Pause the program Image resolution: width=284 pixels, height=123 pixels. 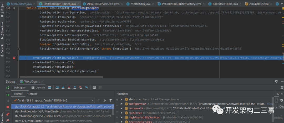tap(8, 101)
